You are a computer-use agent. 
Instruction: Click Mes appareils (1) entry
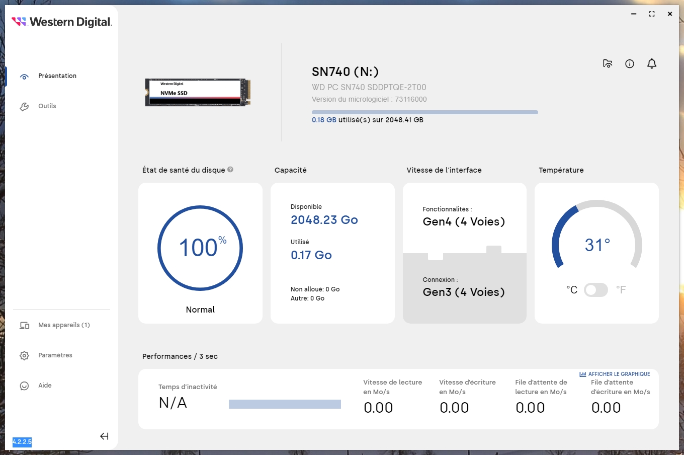(64, 325)
